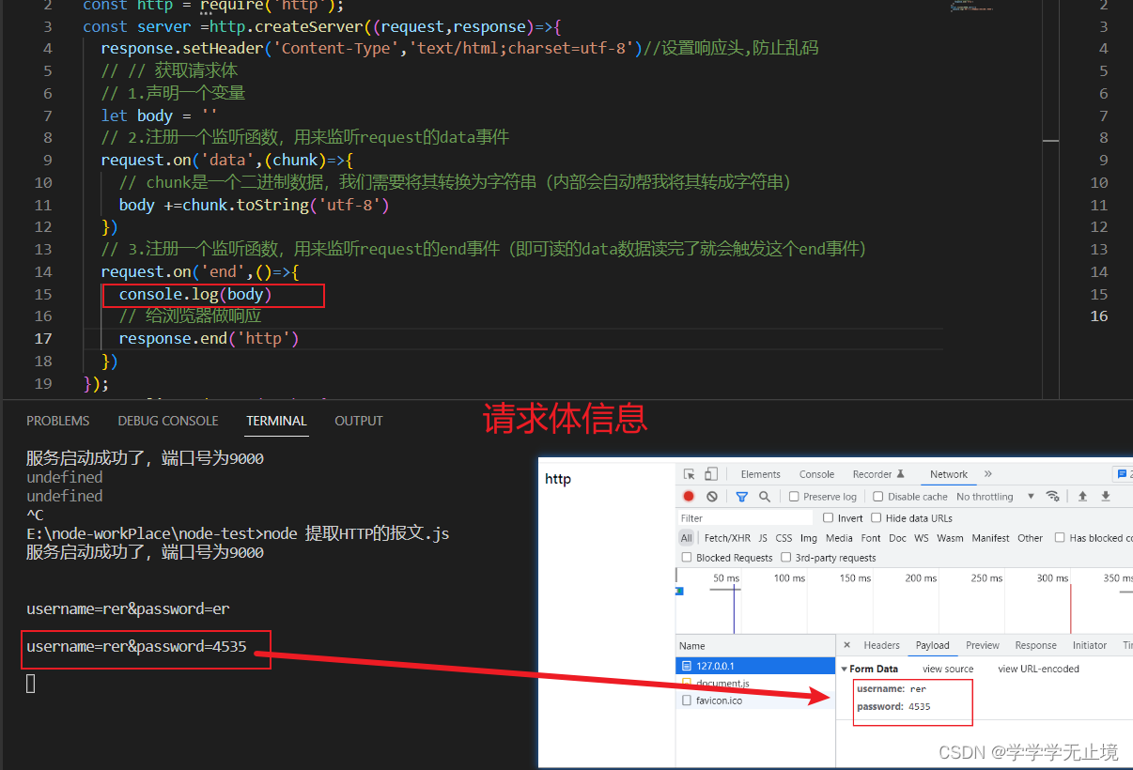Click the DevTools inspect element icon
This screenshot has height=770, width=1133.
pyautogui.click(x=690, y=474)
